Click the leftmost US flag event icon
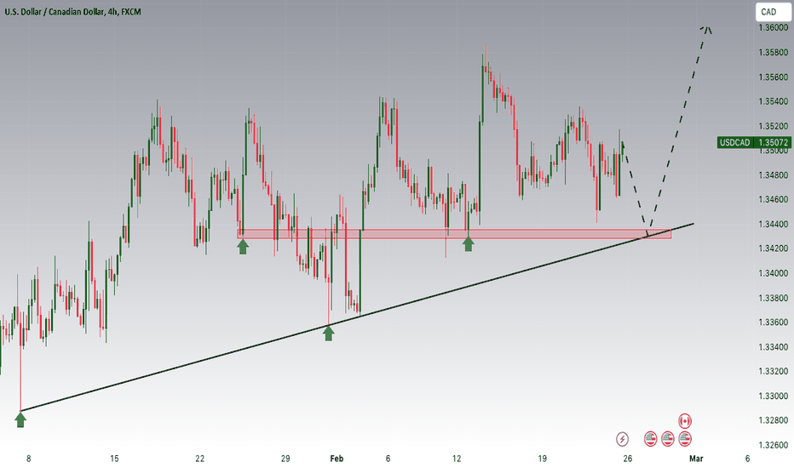This screenshot has height=468, width=794. click(x=651, y=439)
